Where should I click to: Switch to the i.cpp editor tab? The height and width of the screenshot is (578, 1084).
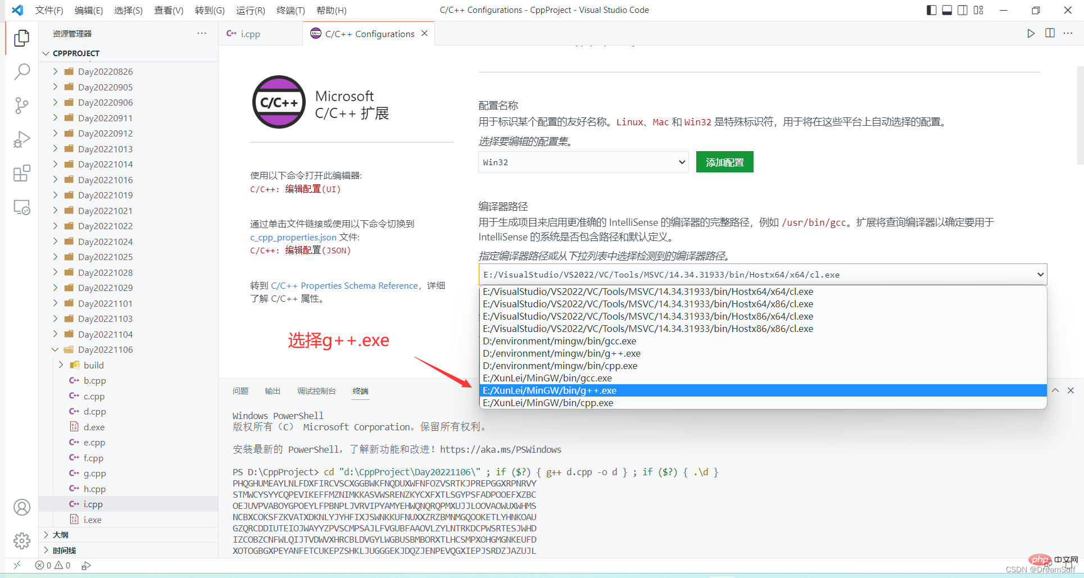click(x=250, y=34)
